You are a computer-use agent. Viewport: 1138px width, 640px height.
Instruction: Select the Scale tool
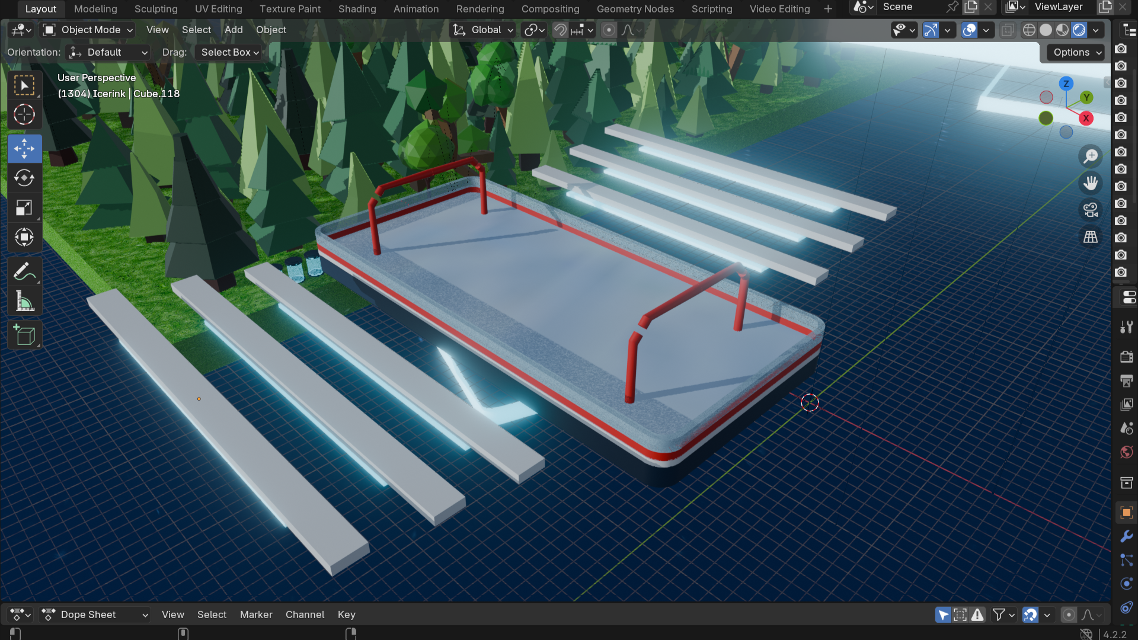point(24,208)
